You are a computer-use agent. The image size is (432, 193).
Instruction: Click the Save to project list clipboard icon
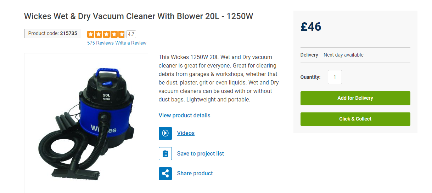(165, 154)
